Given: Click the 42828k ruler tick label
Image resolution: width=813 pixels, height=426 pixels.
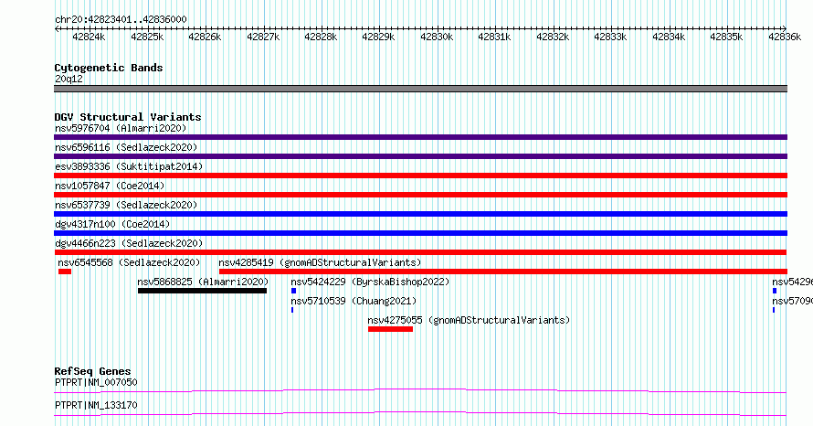Looking at the screenshot, I should click(321, 37).
